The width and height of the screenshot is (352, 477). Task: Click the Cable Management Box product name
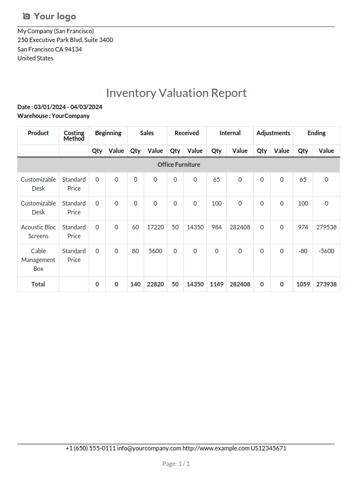(x=38, y=260)
